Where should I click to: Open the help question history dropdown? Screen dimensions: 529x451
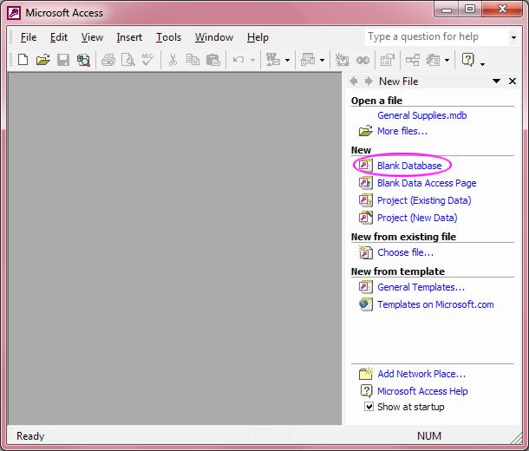(513, 37)
